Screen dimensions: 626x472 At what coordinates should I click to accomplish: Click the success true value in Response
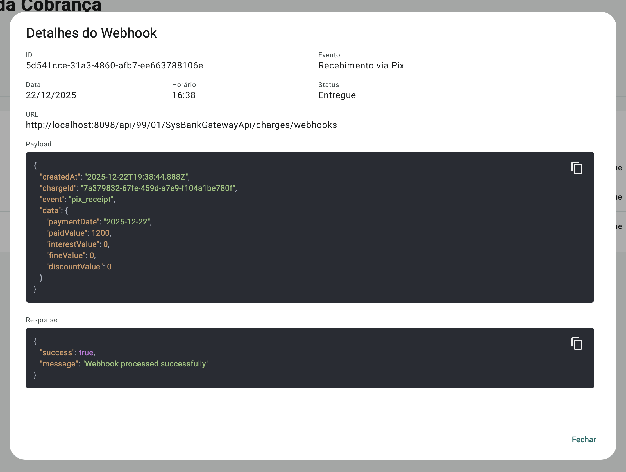(86, 352)
